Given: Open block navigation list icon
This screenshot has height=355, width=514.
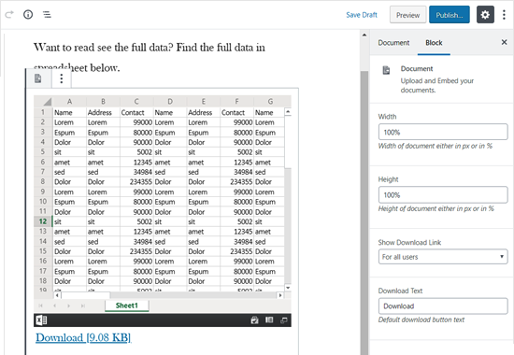Looking at the screenshot, I should pos(47,14).
